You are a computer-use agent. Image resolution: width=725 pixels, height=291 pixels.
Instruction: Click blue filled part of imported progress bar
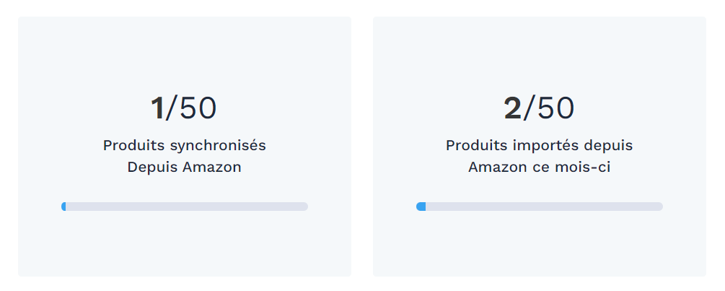pos(421,207)
